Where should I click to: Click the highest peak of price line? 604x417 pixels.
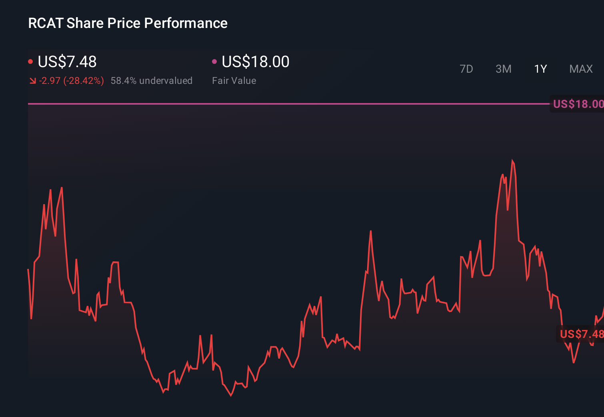click(512, 161)
